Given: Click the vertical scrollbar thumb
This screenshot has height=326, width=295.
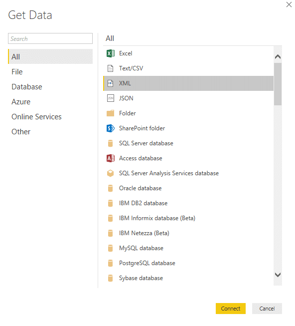Looking at the screenshot, I should tap(278, 84).
